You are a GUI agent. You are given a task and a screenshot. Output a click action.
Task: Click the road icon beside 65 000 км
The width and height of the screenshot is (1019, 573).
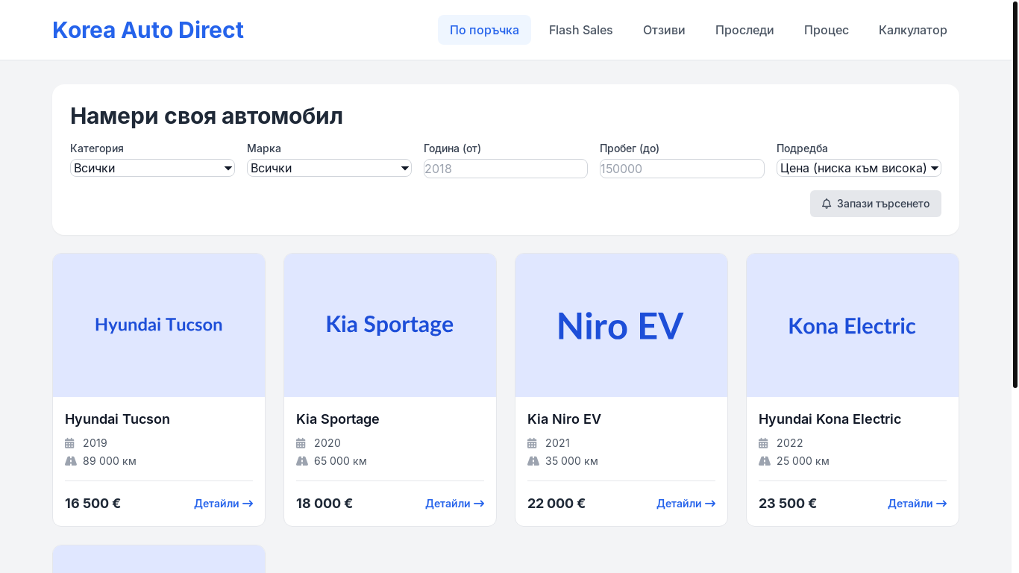(302, 461)
